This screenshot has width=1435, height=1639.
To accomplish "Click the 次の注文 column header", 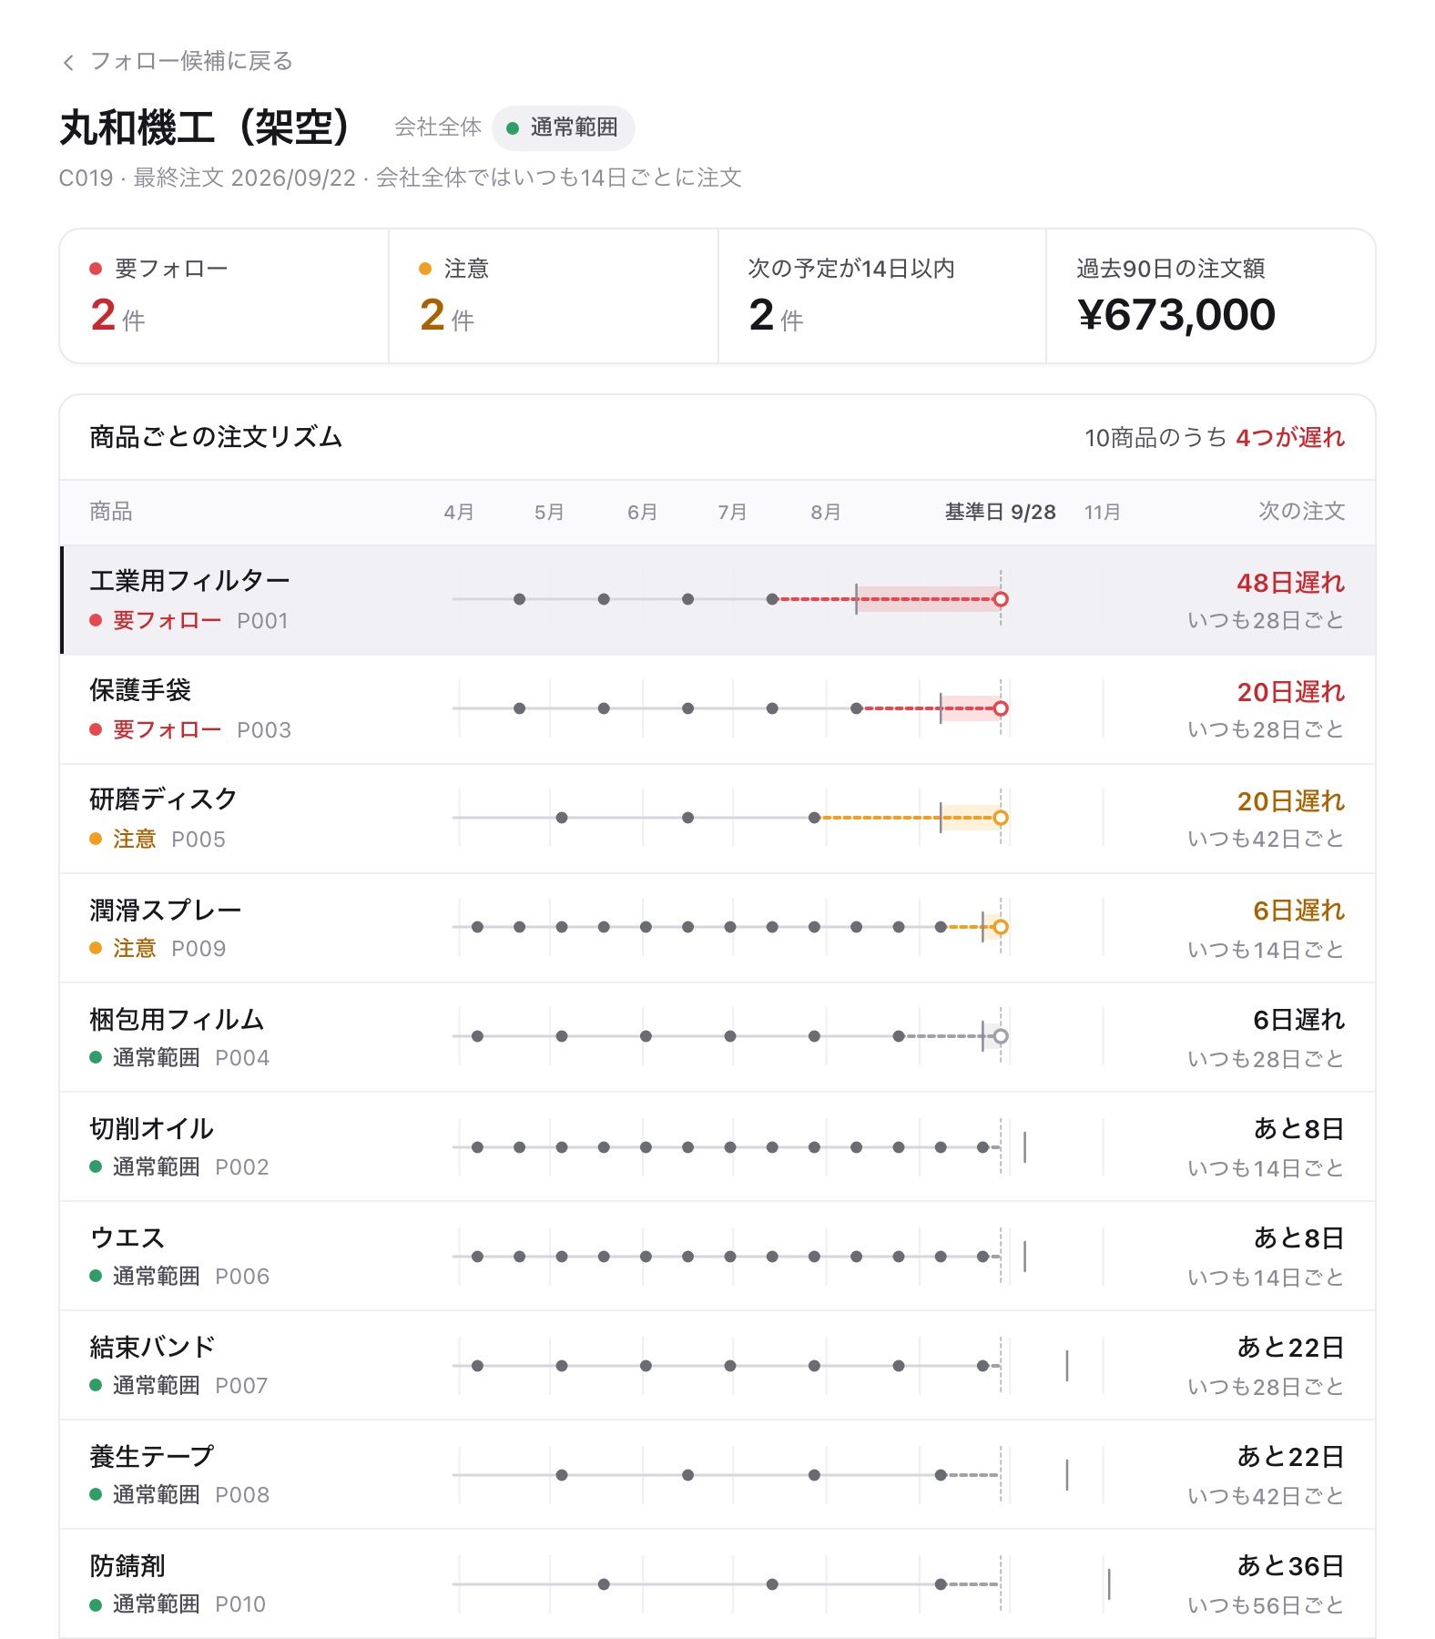I will (x=1301, y=512).
